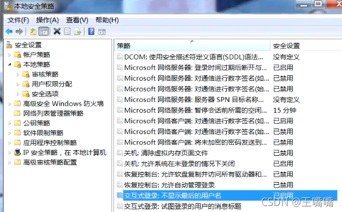Click the 网络列表管理器策略 folder icon

pos(17,113)
